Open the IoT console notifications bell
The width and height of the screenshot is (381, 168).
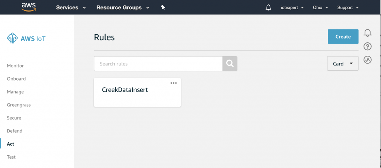tap(367, 33)
